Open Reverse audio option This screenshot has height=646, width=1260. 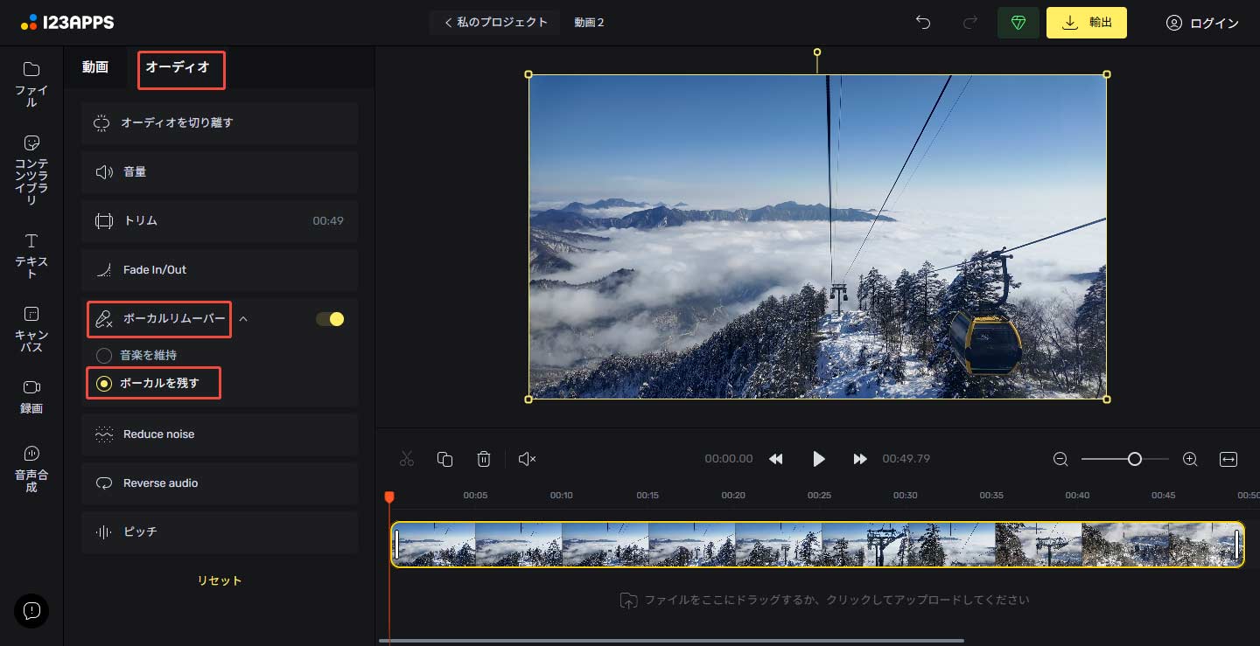pyautogui.click(x=220, y=483)
